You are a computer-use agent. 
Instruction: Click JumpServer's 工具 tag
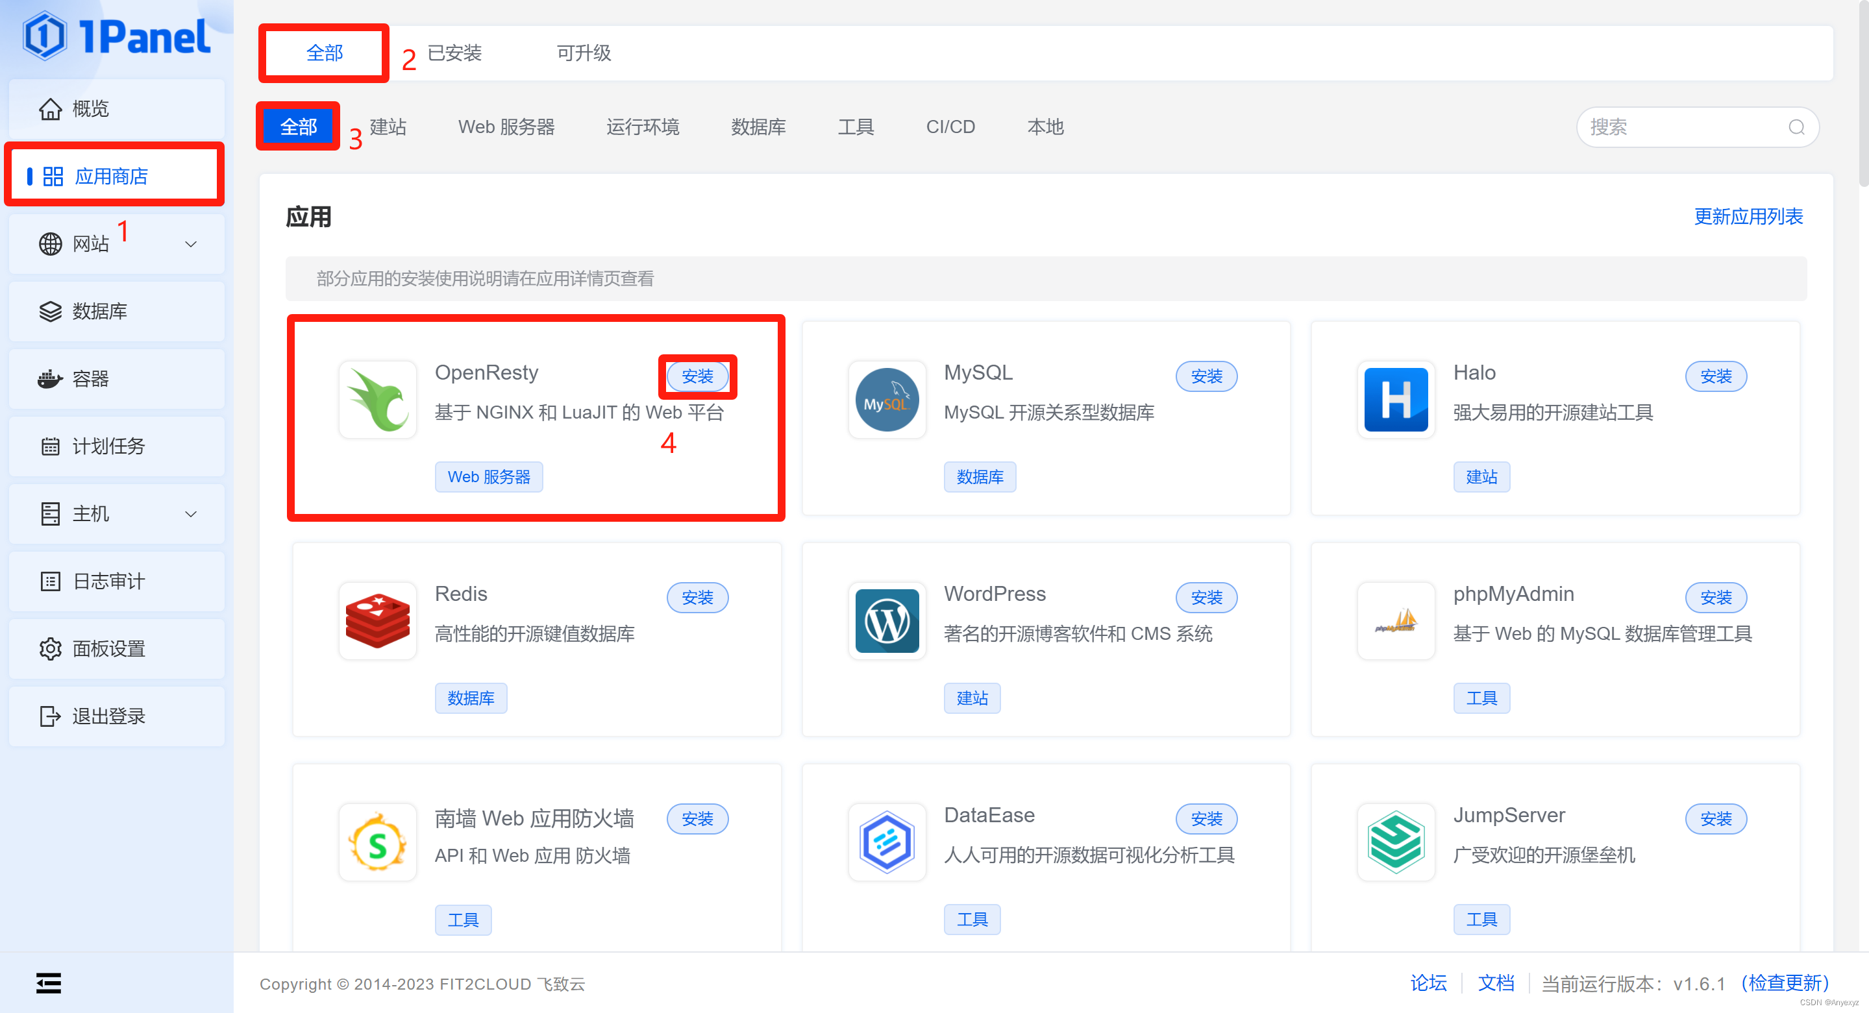(1481, 919)
